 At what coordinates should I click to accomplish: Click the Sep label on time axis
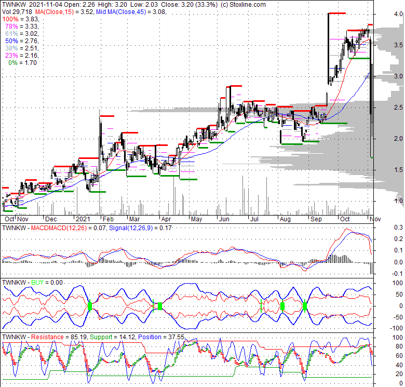[316, 219]
